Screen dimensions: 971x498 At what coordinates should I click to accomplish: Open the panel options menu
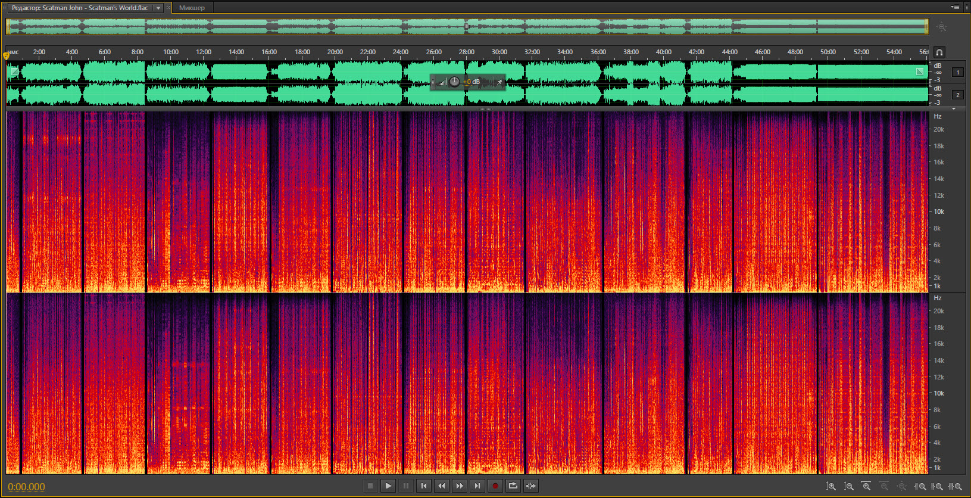point(956,7)
